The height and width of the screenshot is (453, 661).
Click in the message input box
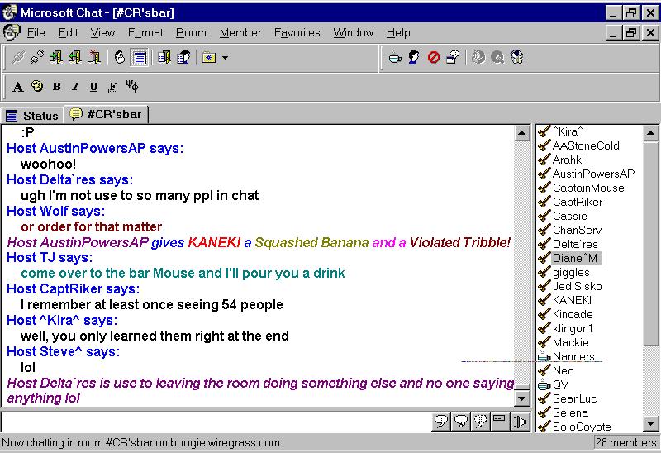[x=216, y=421]
